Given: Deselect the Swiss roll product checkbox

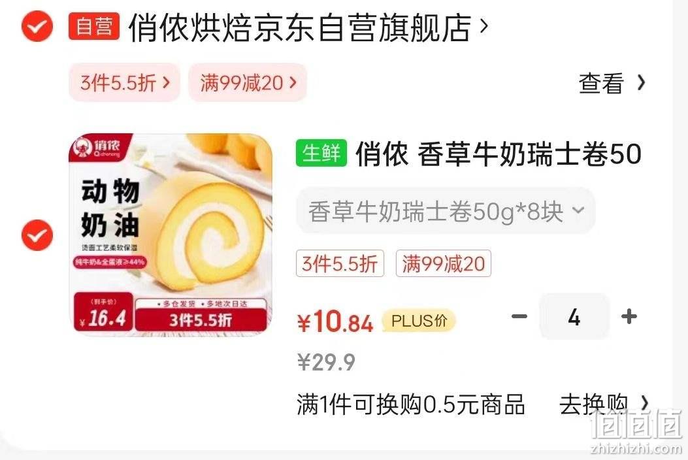Looking at the screenshot, I should click(37, 235).
